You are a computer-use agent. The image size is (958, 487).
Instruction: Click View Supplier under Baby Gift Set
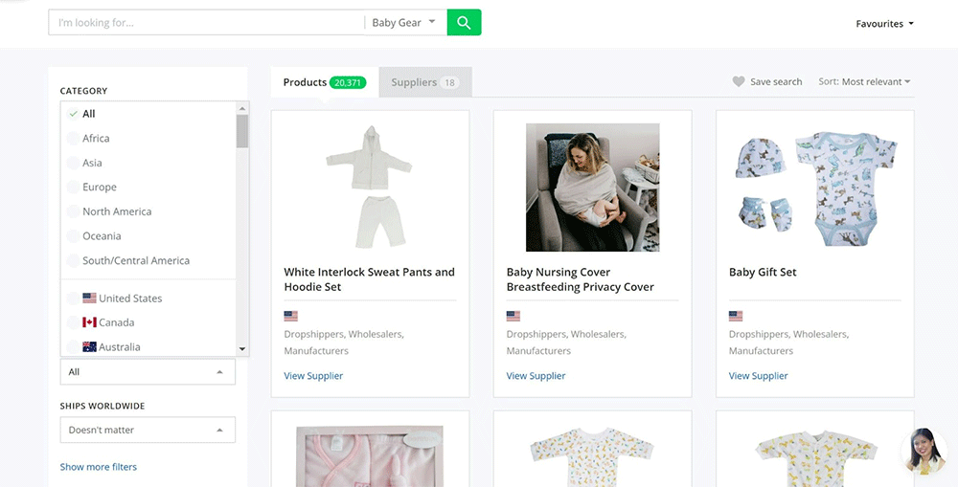758,376
